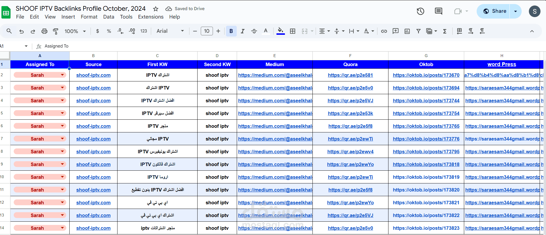Open the zoom 100% dropdown
The image size is (546, 235).
pyautogui.click(x=75, y=31)
